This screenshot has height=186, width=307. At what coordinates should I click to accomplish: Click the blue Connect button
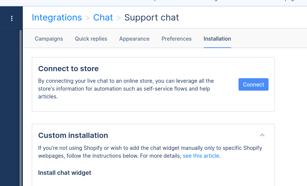(254, 85)
